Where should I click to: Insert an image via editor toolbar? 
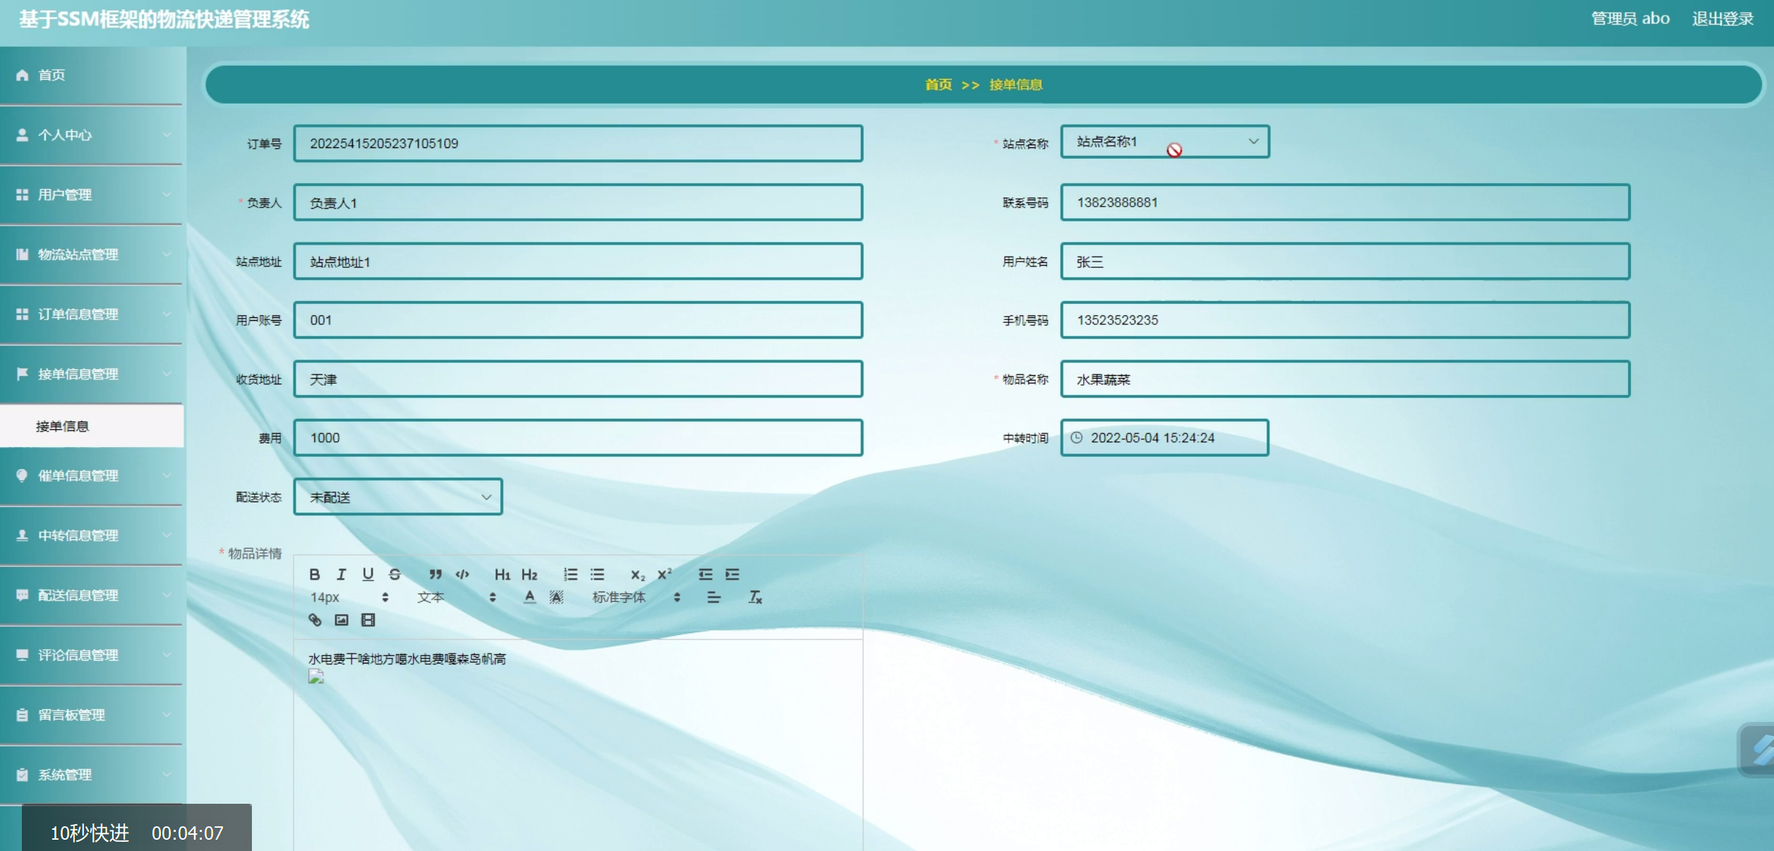[342, 620]
